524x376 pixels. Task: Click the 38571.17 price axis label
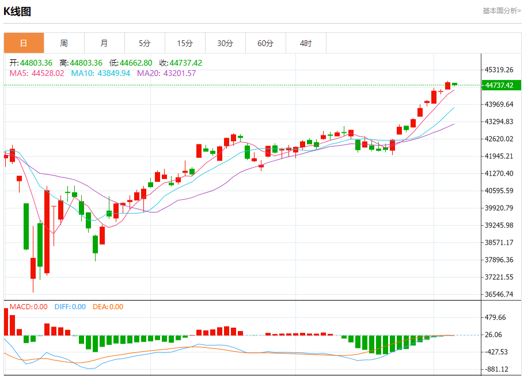coord(499,242)
